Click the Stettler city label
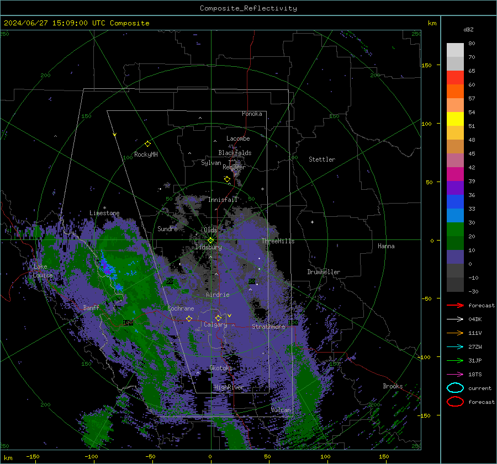The height and width of the screenshot is (464, 497). pyautogui.click(x=322, y=159)
